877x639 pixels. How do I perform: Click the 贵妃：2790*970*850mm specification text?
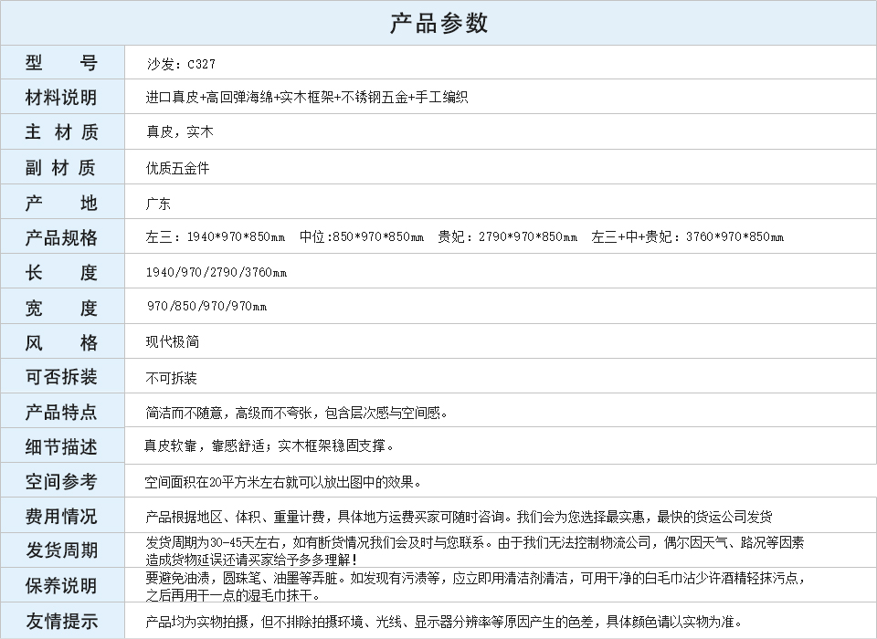pos(507,237)
